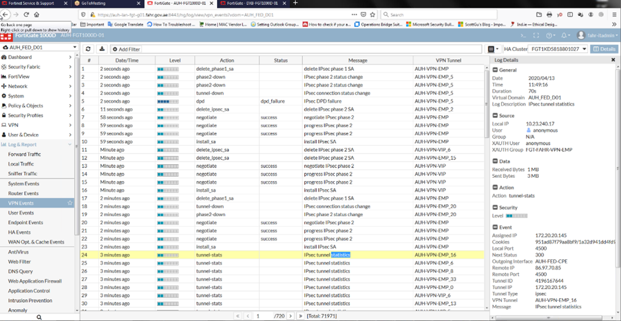Toggle favorite star on VPN Events
This screenshot has height=321, width=621.
point(70,203)
